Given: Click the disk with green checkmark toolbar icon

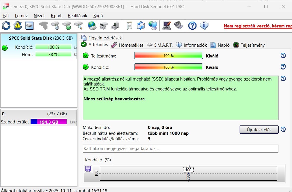Looking at the screenshot, I should pyautogui.click(x=67, y=26).
